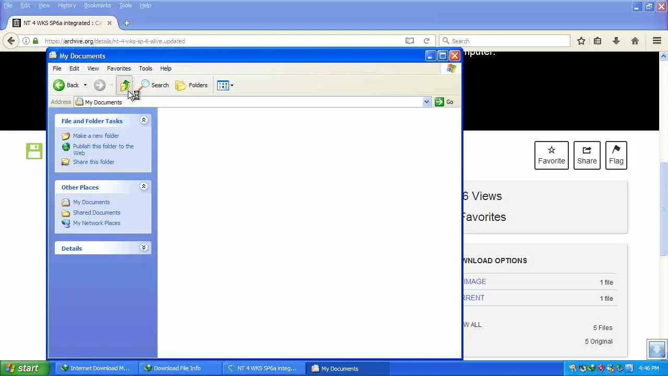Screen dimensions: 668x376
Task: Switch to NT 4 WKS SP6a taskbar item
Action: (264, 368)
